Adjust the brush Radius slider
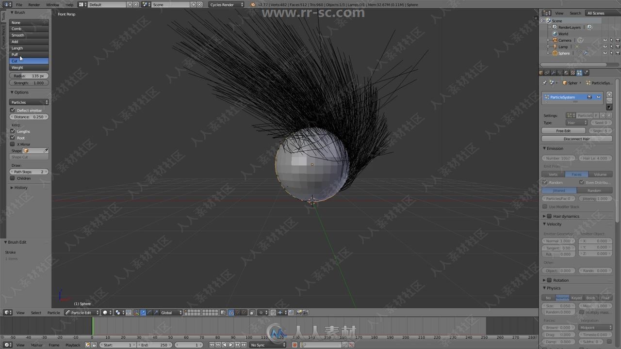The width and height of the screenshot is (621, 349). (29, 76)
